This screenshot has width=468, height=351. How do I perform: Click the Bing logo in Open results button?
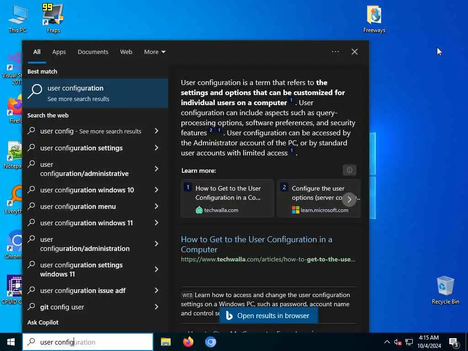(229, 316)
